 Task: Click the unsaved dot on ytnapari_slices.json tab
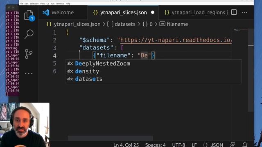tap(153, 12)
